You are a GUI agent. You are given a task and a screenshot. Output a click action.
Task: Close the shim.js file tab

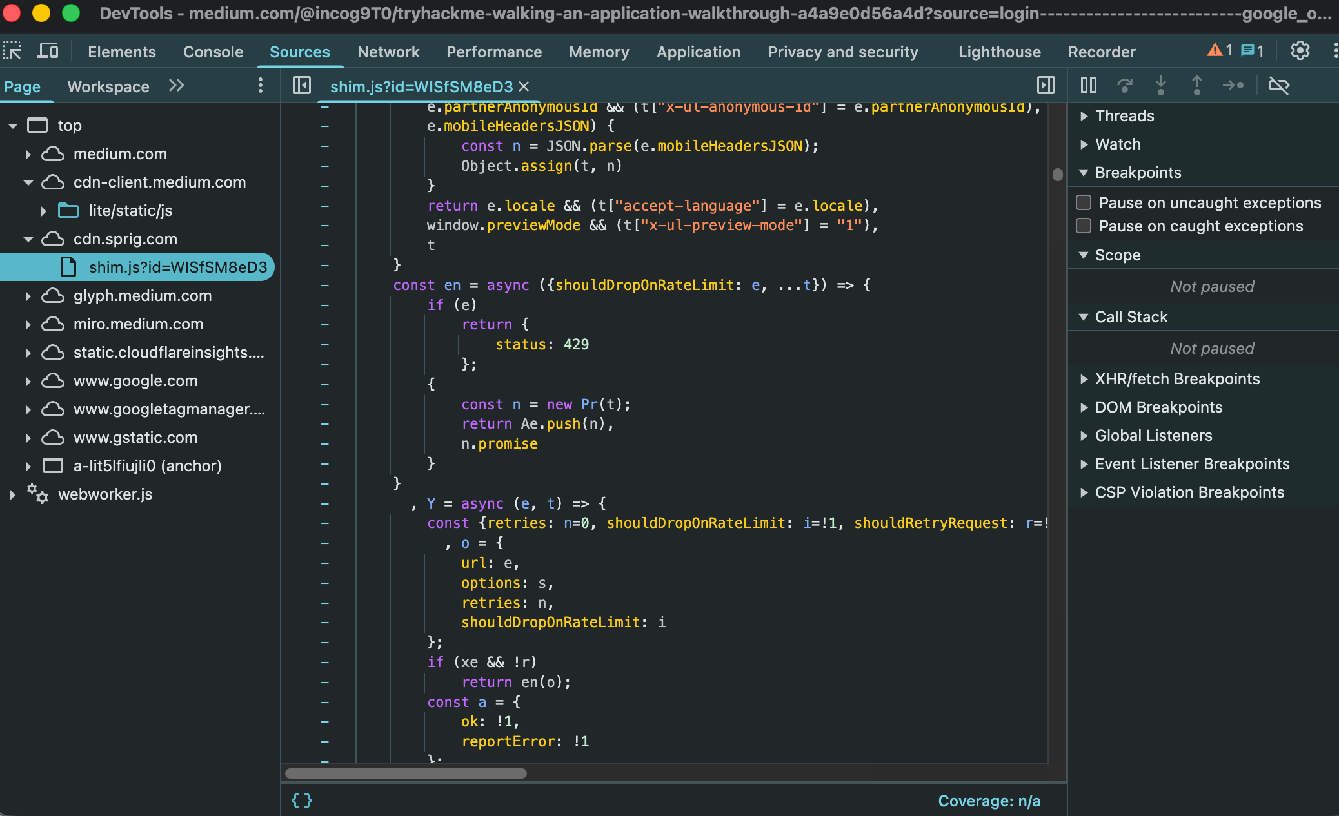point(524,86)
